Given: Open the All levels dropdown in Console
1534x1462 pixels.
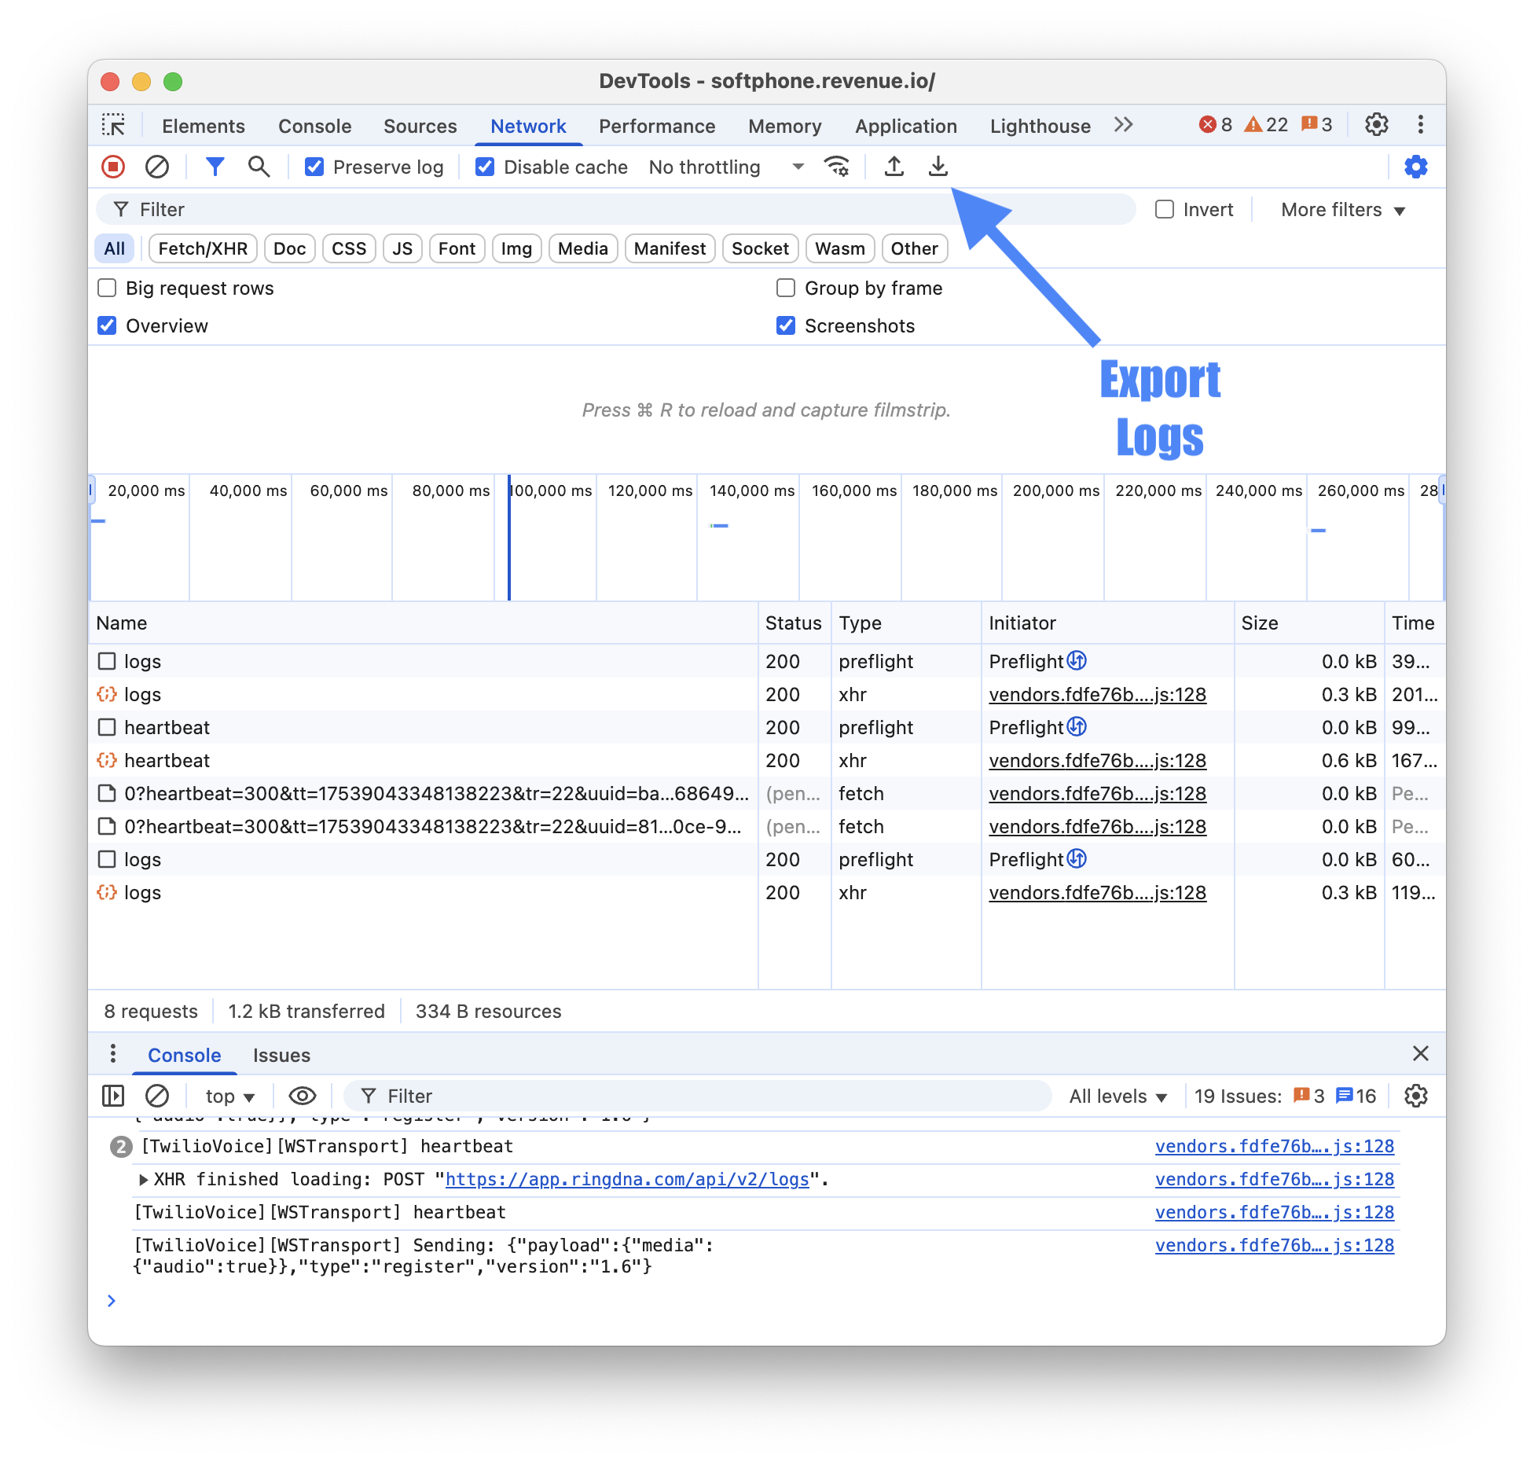Looking at the screenshot, I should coord(1116,1096).
